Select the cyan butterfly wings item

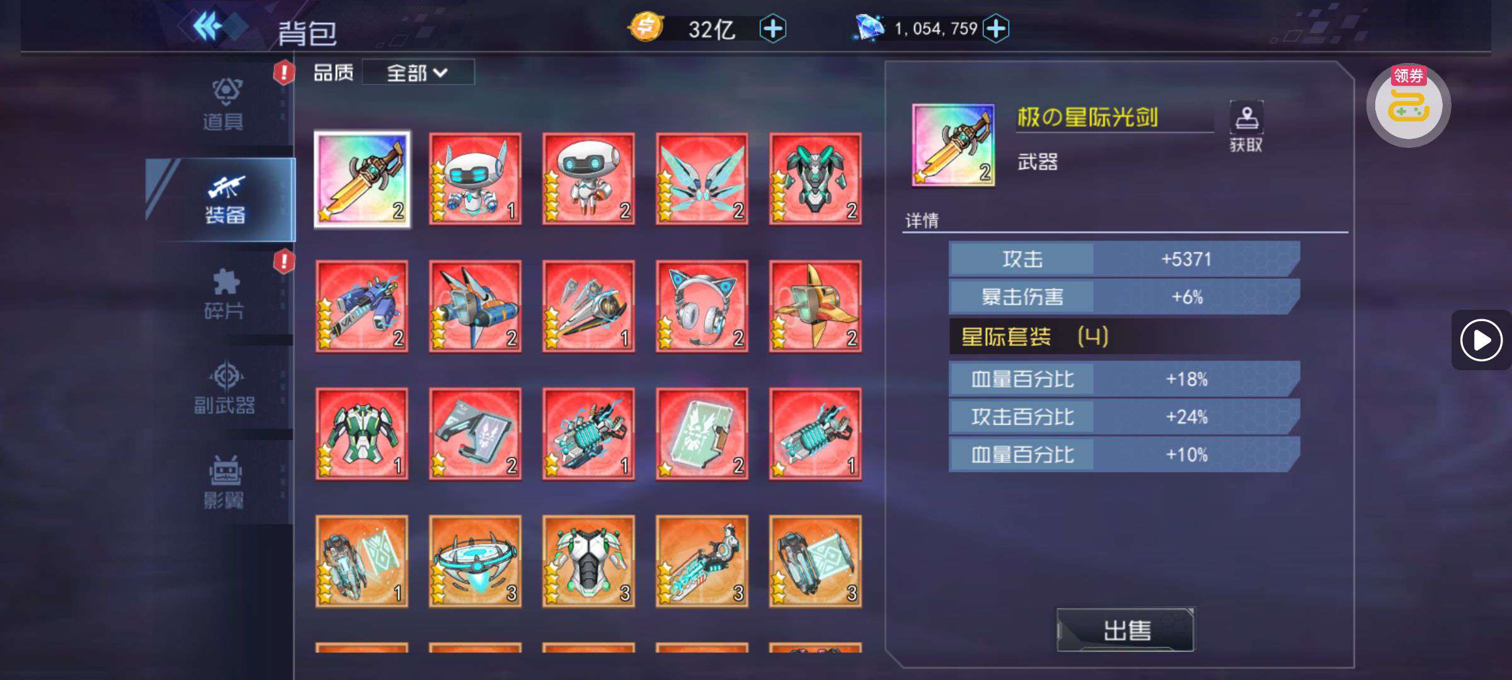(x=702, y=179)
